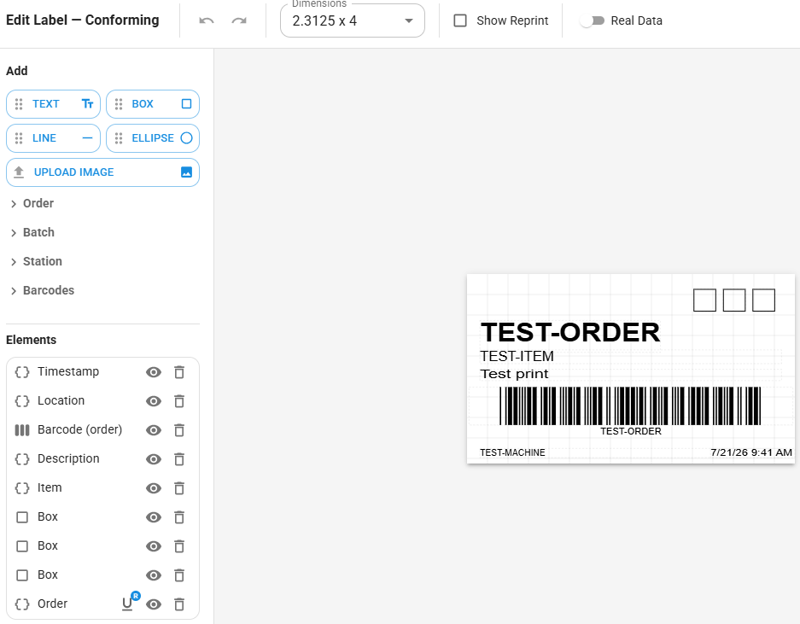
Task: Toggle visibility of the Order element
Action: 154,605
